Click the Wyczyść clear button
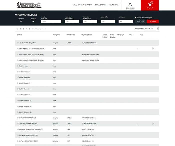 pyautogui.click(x=141, y=21)
